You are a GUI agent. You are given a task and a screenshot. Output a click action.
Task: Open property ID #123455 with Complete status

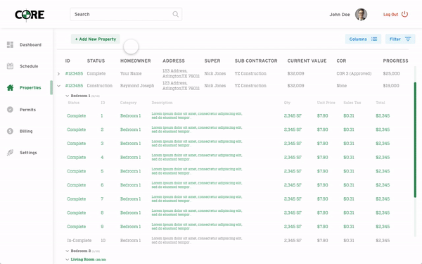click(x=74, y=73)
